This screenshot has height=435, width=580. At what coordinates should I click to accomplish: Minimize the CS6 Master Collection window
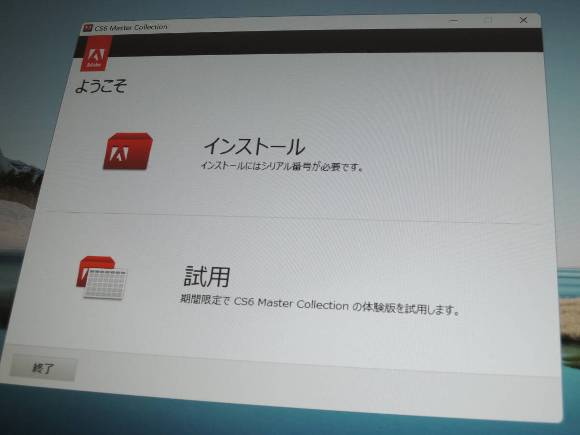[x=454, y=20]
